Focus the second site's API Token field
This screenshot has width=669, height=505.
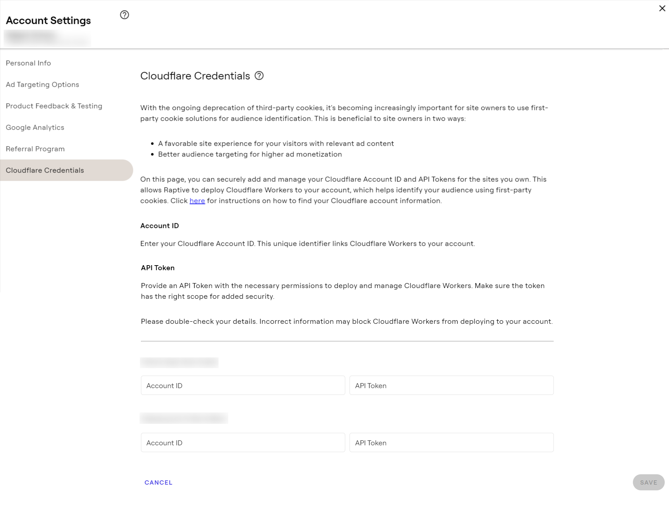click(x=451, y=442)
